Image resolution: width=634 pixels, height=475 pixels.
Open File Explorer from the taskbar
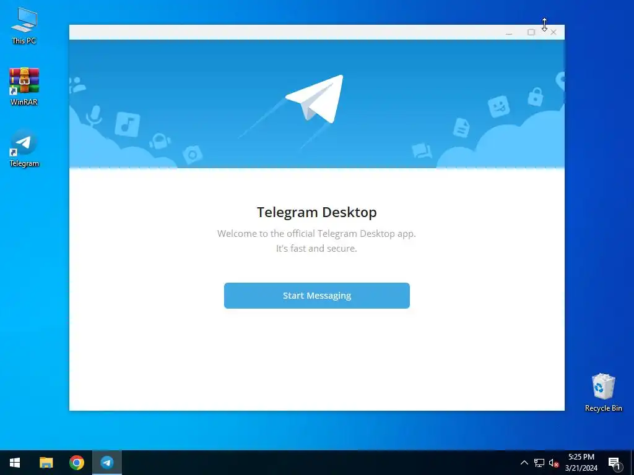pos(46,463)
